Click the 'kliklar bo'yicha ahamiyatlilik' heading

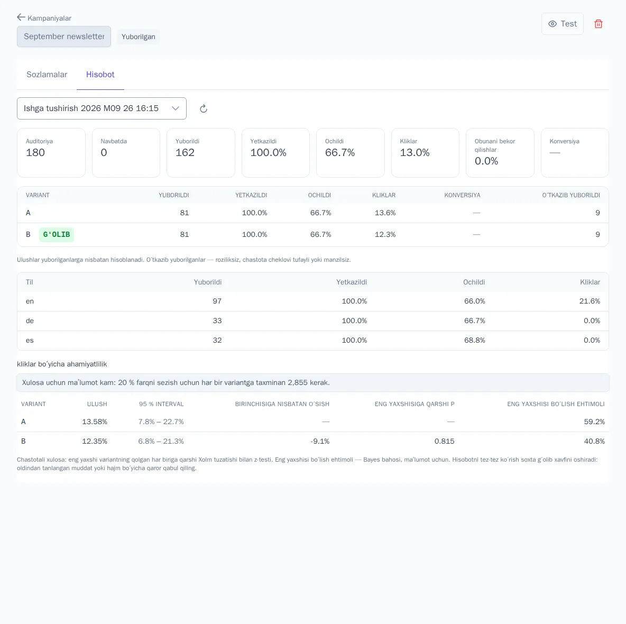tap(62, 364)
